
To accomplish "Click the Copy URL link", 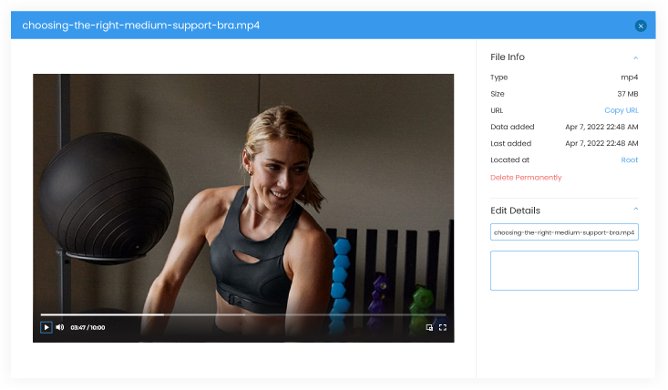I will (x=621, y=110).
